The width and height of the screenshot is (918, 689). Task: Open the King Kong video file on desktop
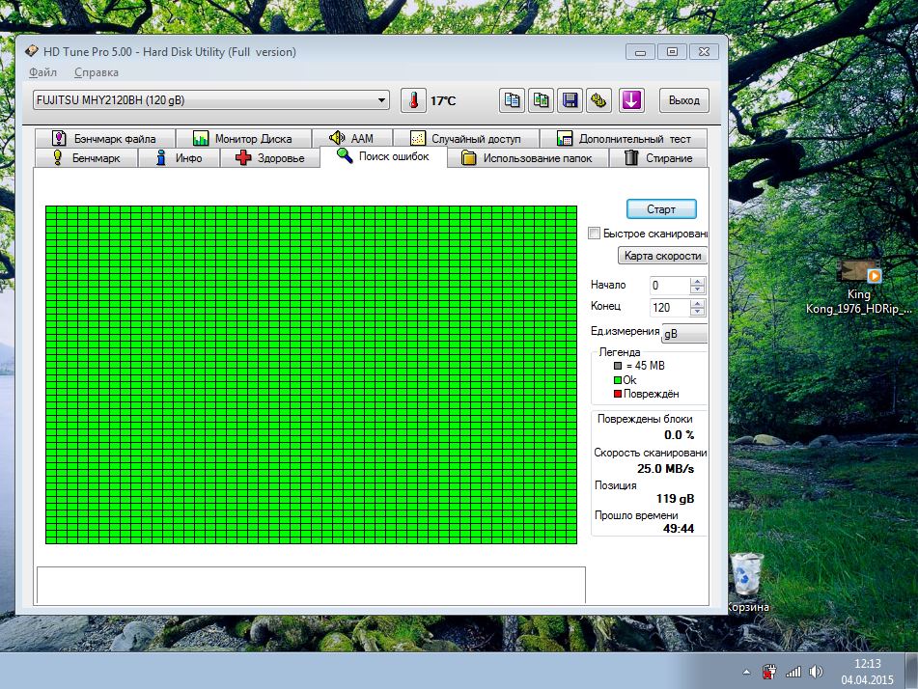(x=858, y=287)
